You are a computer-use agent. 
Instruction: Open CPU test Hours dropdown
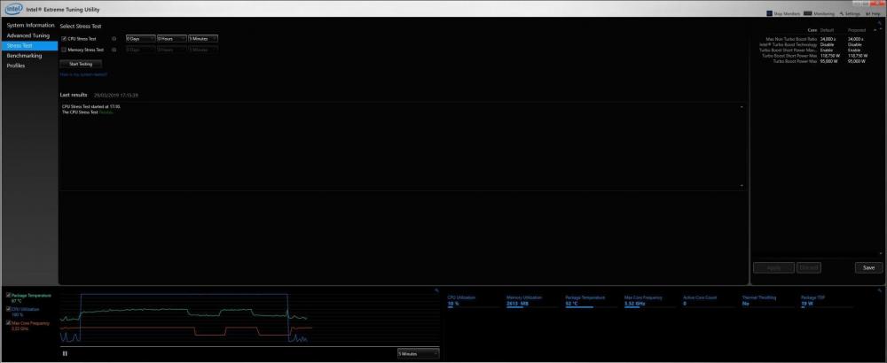point(172,39)
